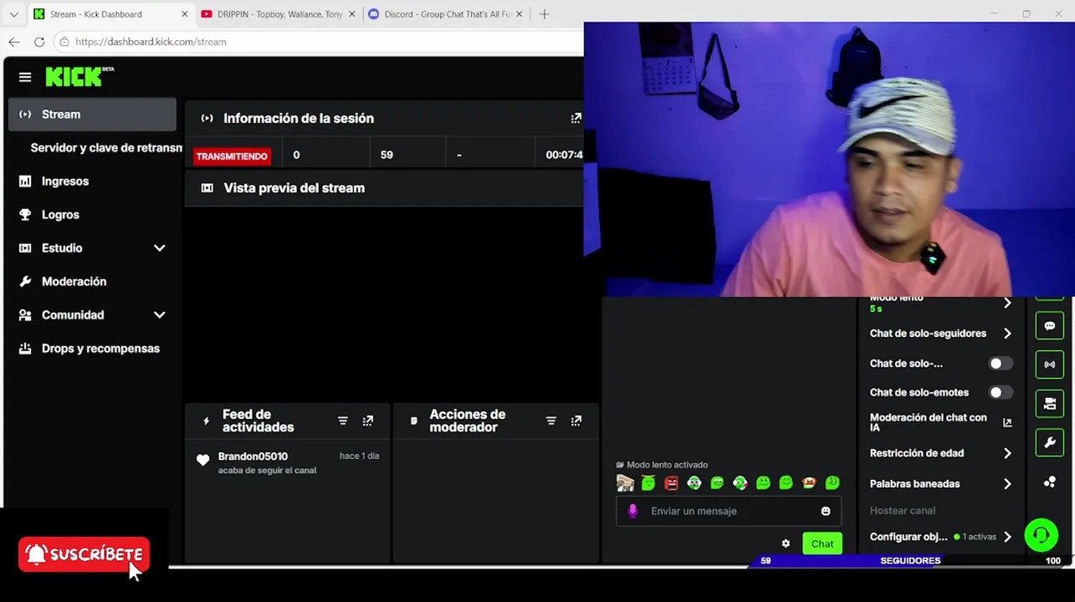The image size is (1075, 602).
Task: Toggle Chat de solo-... switch
Action: [1001, 364]
